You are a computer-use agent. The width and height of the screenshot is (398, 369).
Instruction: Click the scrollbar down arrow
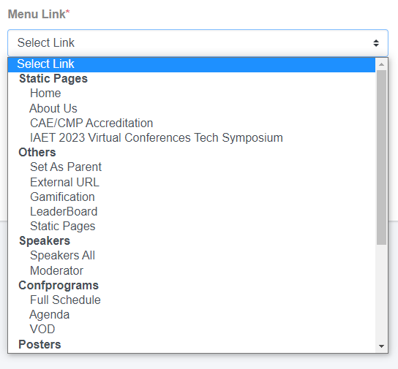click(x=381, y=346)
